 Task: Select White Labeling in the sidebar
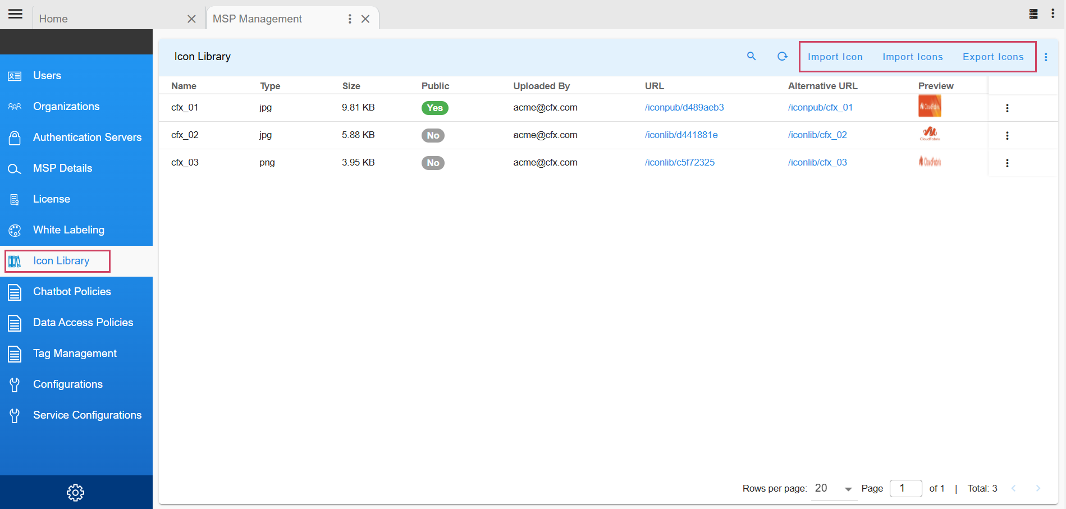[68, 230]
